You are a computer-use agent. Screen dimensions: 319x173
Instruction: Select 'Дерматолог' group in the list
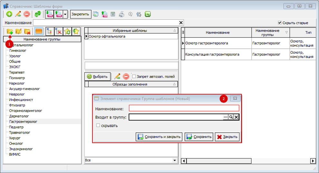[x=19, y=116]
